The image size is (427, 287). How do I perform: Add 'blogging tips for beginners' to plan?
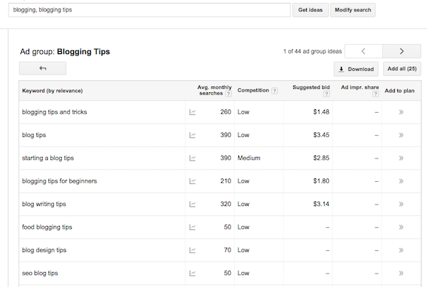[401, 181]
